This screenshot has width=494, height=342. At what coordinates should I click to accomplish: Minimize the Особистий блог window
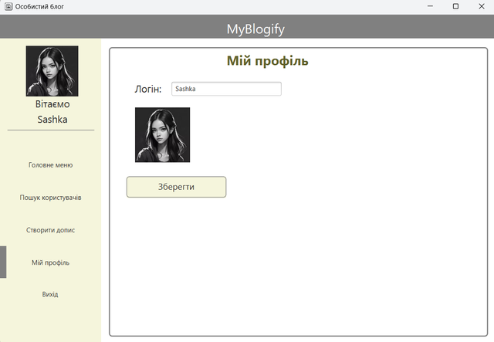point(430,6)
